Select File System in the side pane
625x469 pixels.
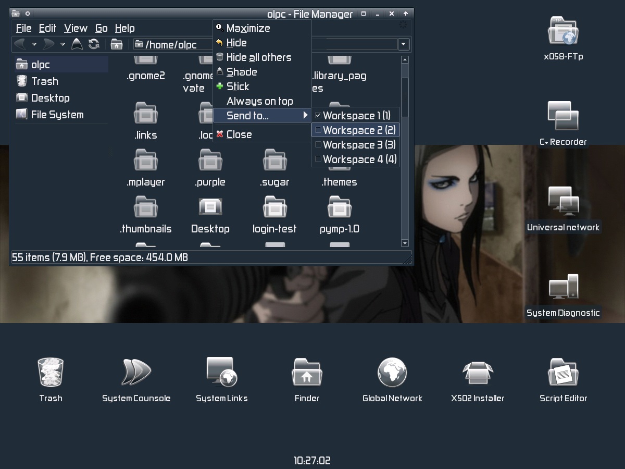click(x=61, y=115)
